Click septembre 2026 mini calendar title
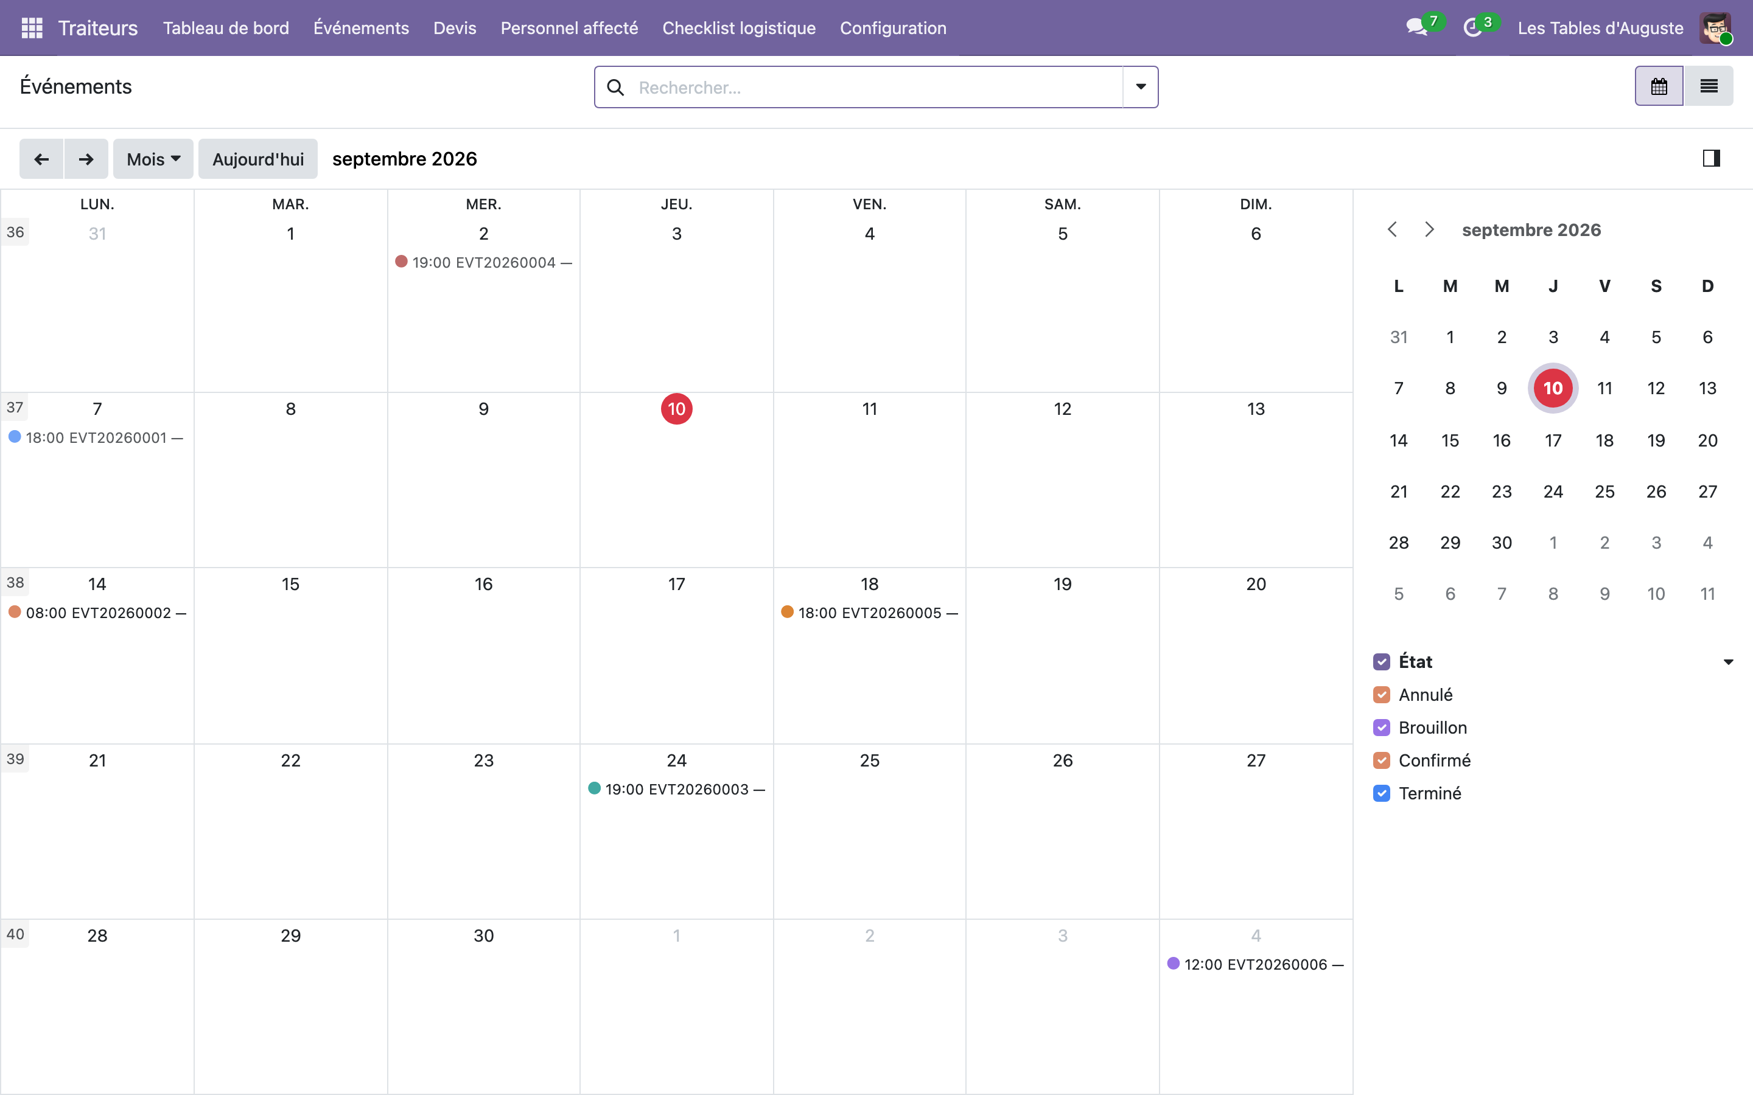Viewport: 1753px width, 1095px height. pos(1531,229)
